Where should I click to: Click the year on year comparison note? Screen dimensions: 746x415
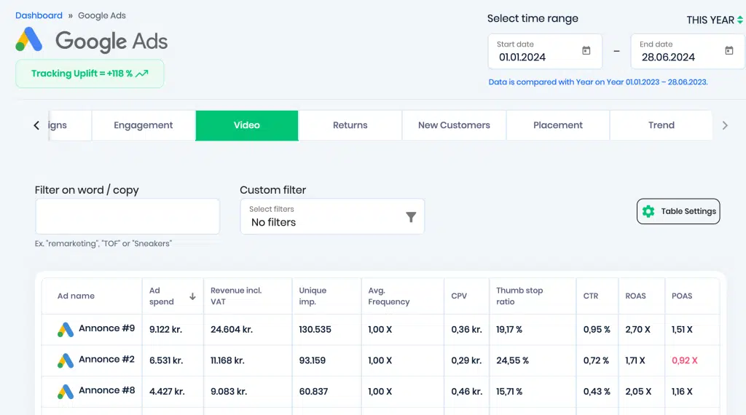pyautogui.click(x=598, y=82)
